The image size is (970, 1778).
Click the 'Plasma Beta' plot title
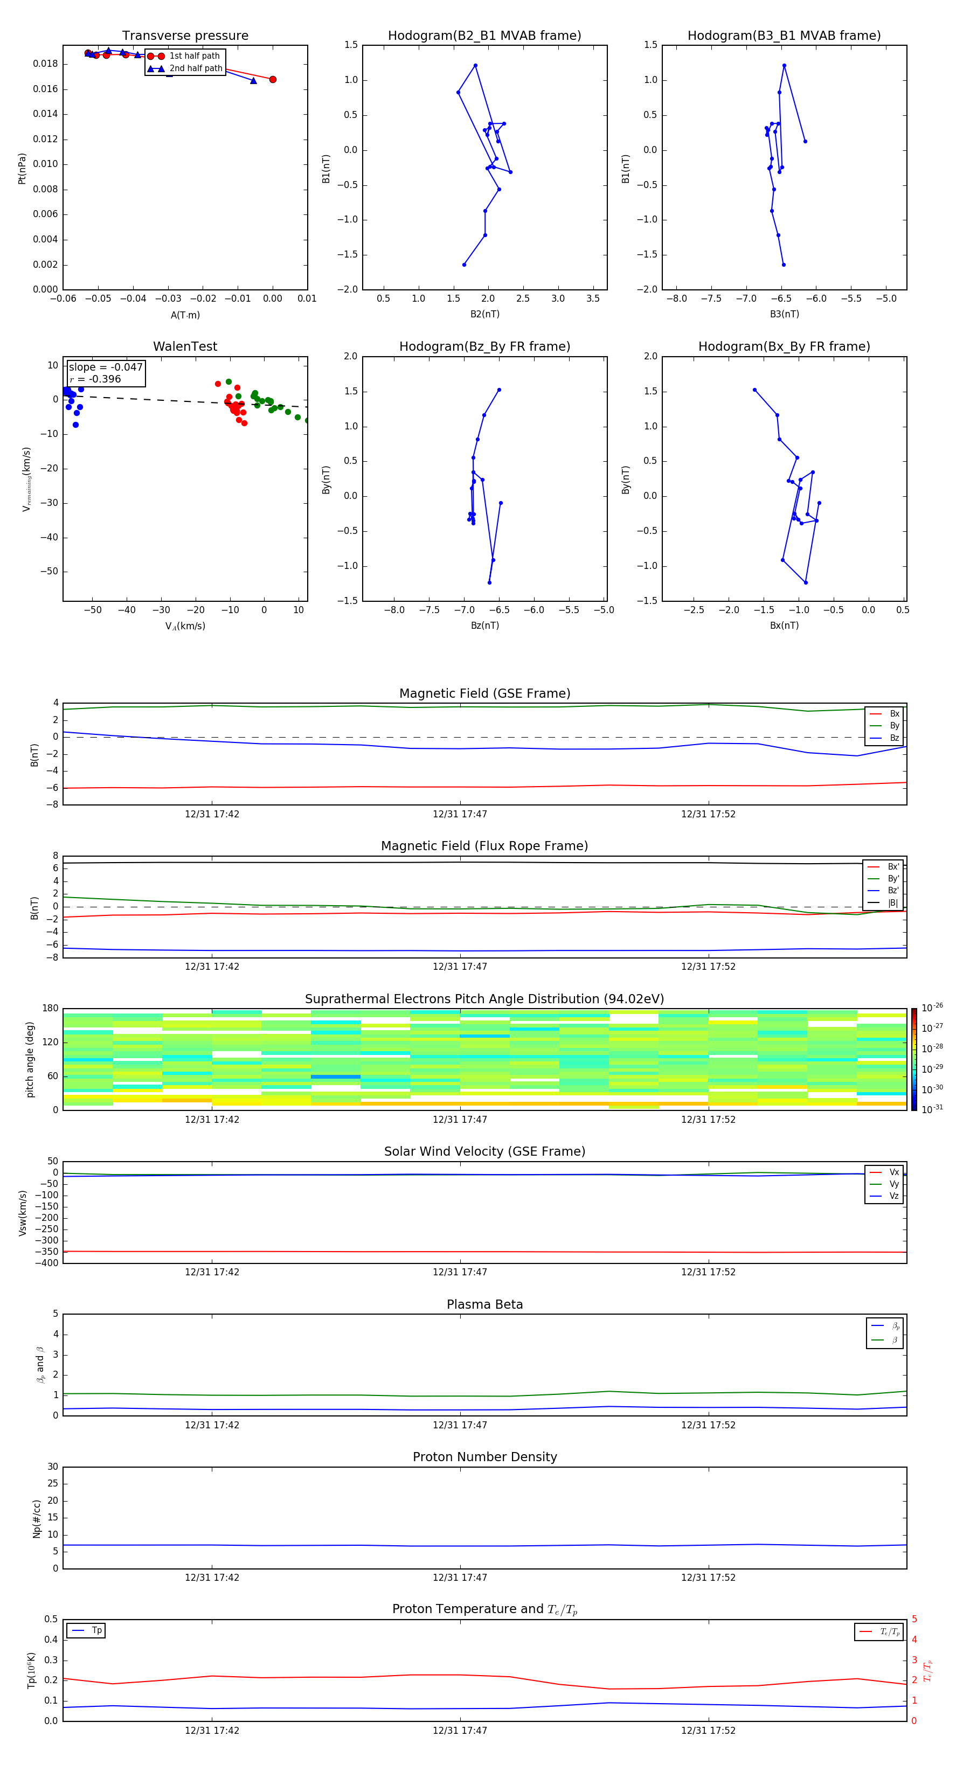coord(484,1305)
